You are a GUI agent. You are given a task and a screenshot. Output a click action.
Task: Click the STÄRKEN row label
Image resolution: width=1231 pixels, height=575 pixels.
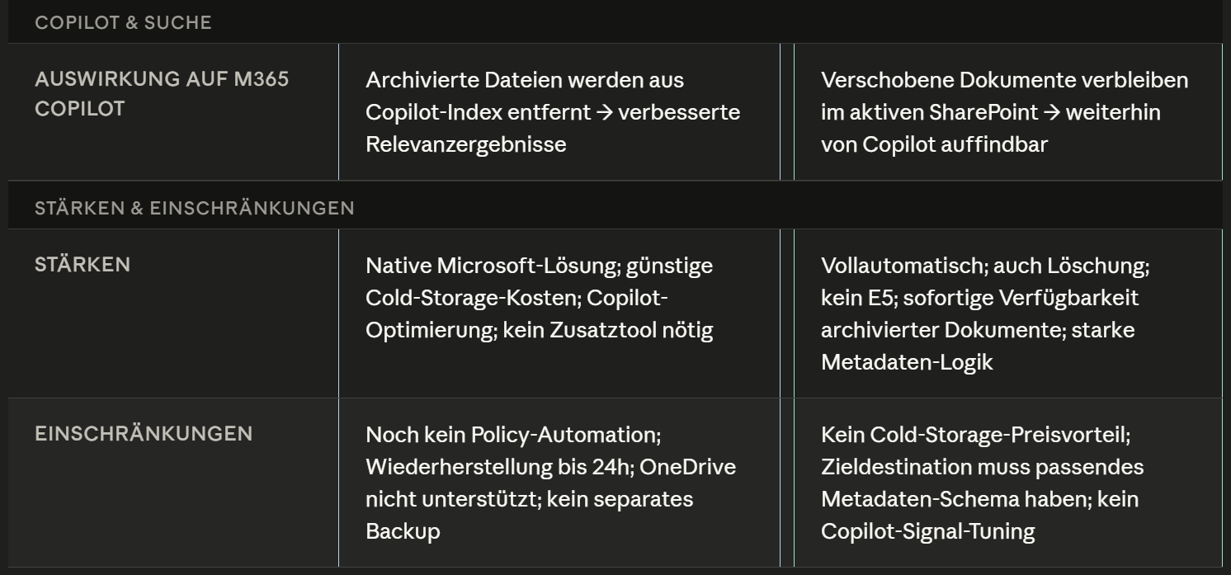click(x=83, y=265)
